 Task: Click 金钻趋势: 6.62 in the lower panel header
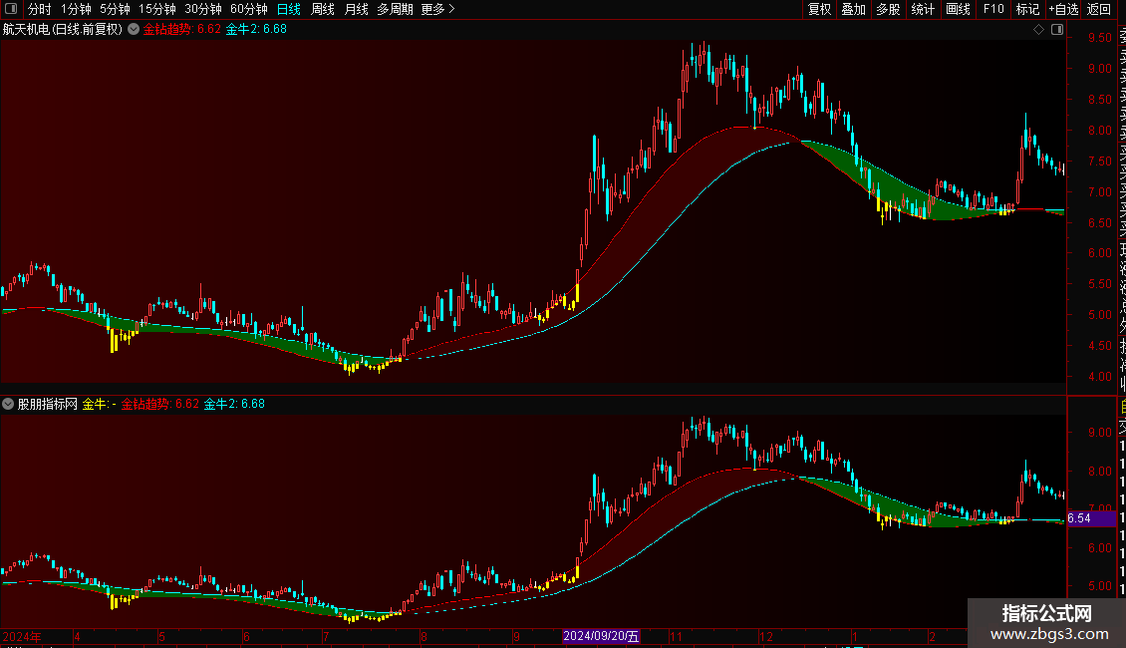[x=160, y=405]
